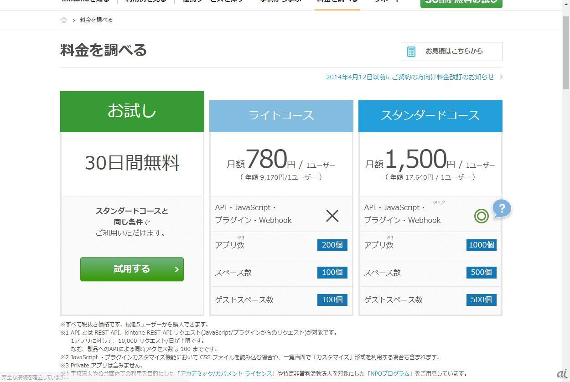The height and width of the screenshot is (382, 570).
Task: Select the ライトコース plan header
Action: pos(281,116)
